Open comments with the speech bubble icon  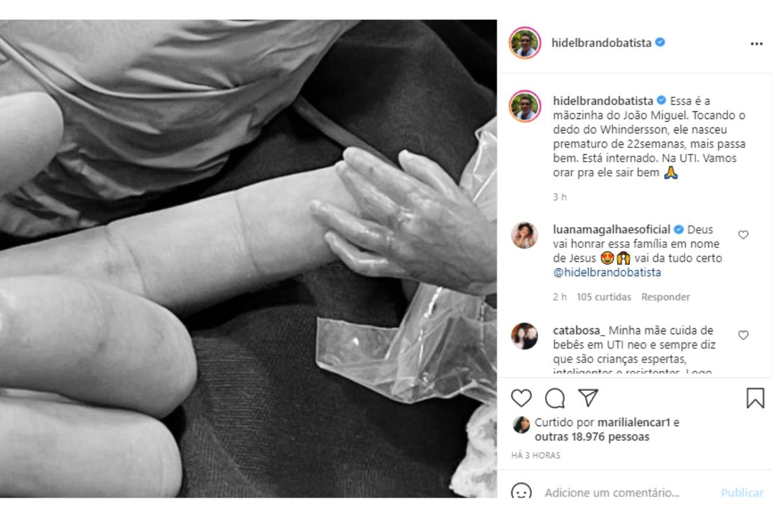point(555,398)
